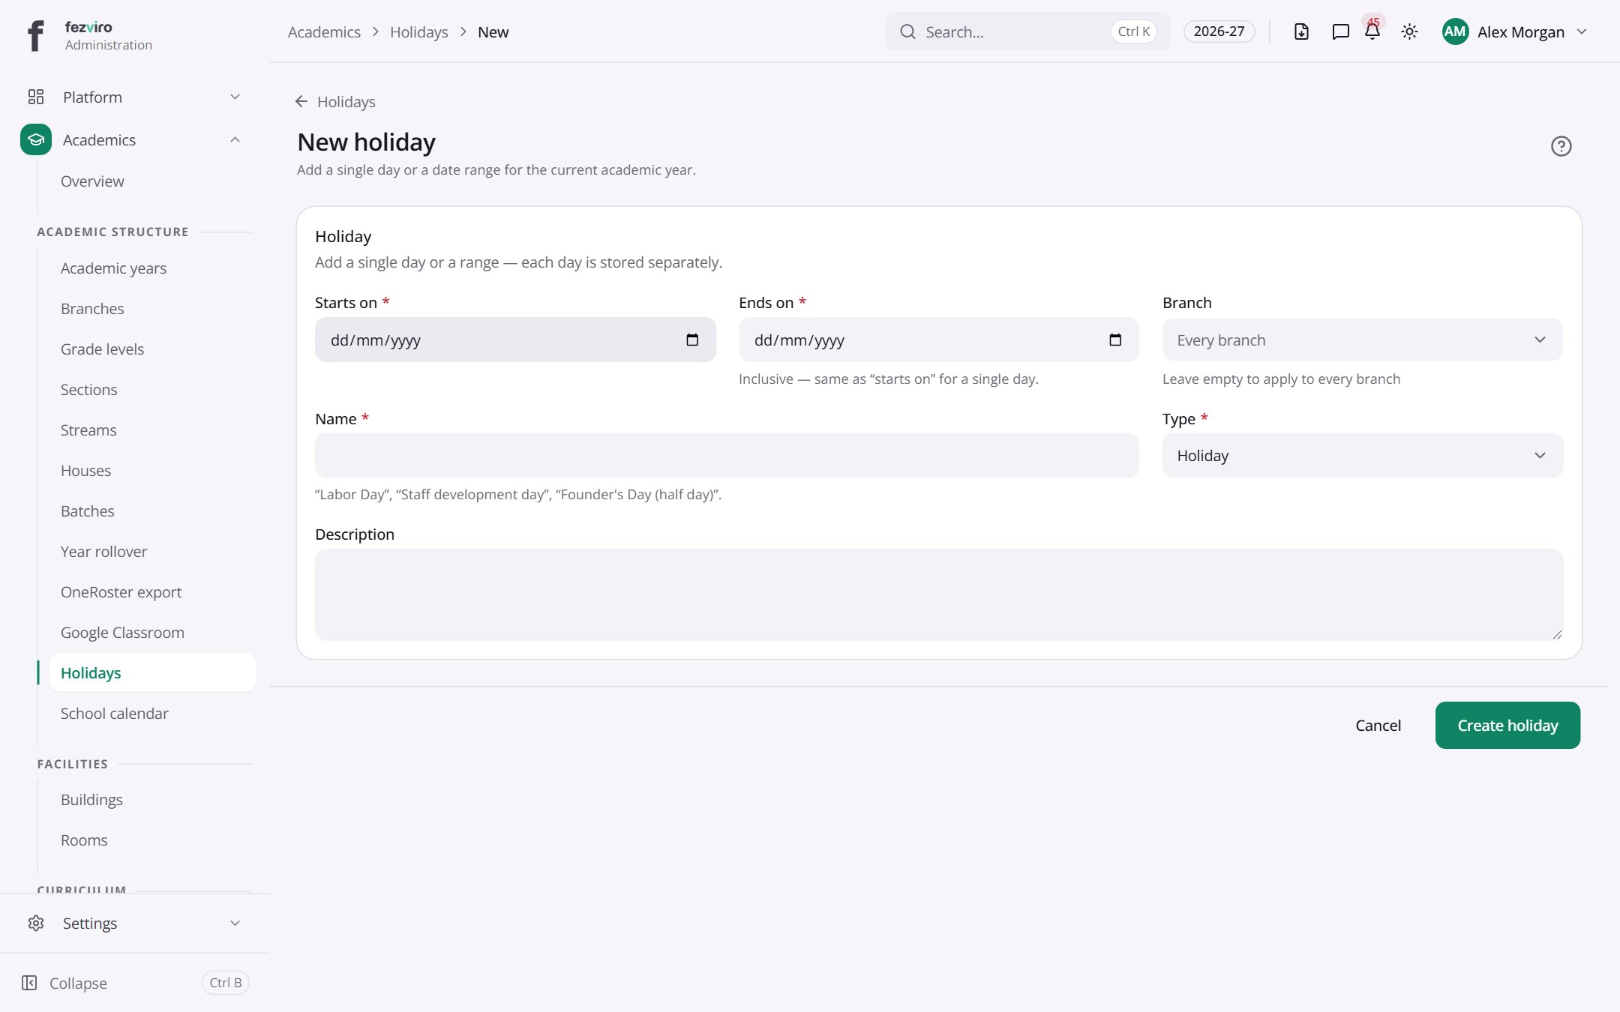Click the Cancel button
Image resolution: width=1620 pixels, height=1012 pixels.
click(x=1378, y=725)
